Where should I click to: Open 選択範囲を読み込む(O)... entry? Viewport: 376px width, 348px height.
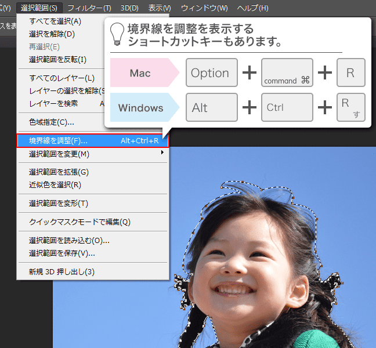click(69, 241)
